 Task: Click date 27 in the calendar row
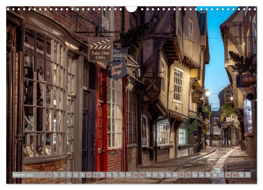click(x=221, y=175)
